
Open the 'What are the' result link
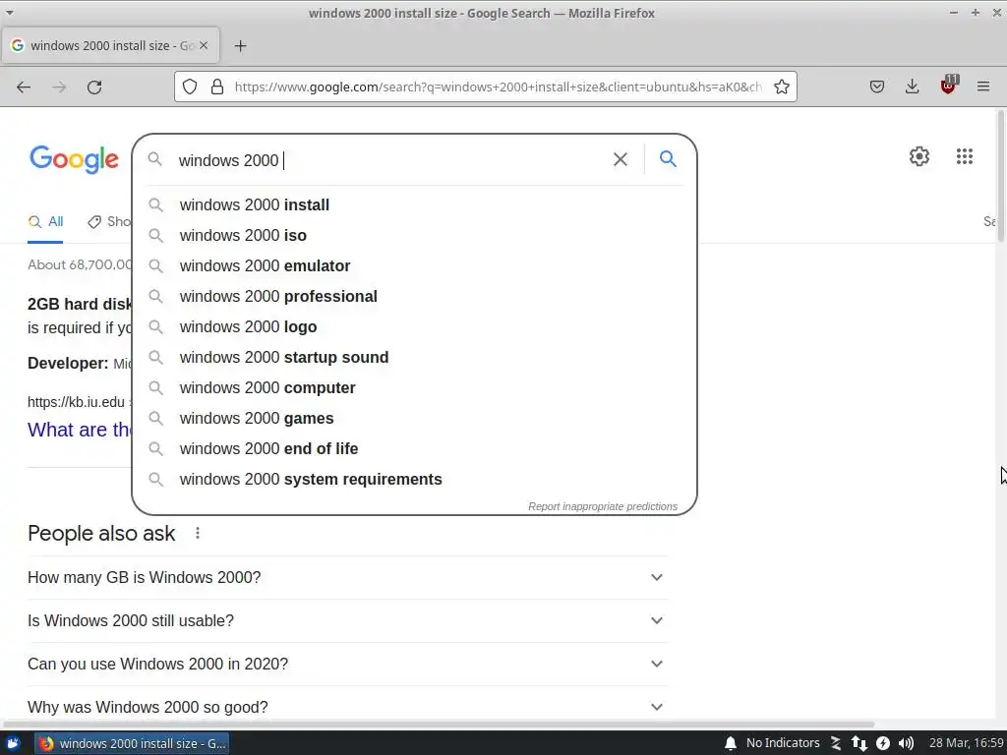click(x=79, y=430)
